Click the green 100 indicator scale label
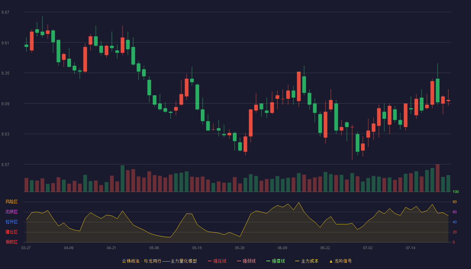The image size is (471, 269). (x=456, y=192)
